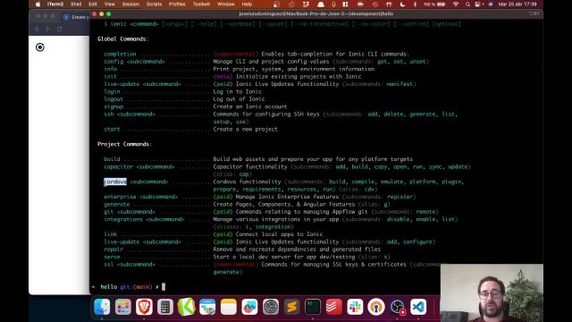Open the Brave browser from the dock
The height and width of the screenshot is (322, 572).
(x=144, y=307)
